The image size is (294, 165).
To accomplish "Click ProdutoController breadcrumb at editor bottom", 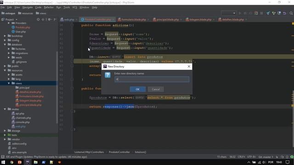I will [119, 152].
